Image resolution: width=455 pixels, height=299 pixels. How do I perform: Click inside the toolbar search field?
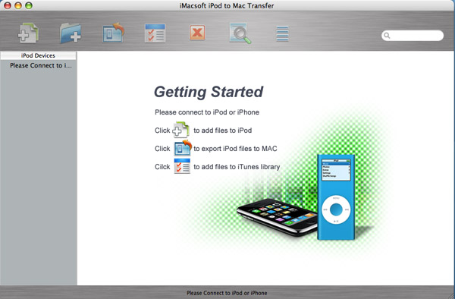coord(413,36)
